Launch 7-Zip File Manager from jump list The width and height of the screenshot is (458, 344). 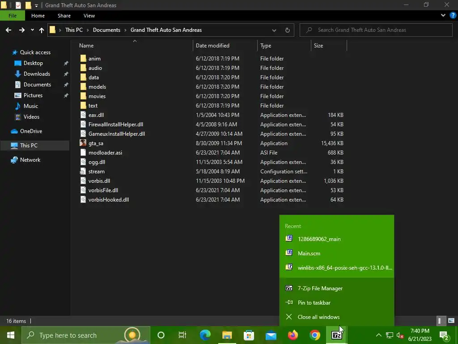[336, 288]
